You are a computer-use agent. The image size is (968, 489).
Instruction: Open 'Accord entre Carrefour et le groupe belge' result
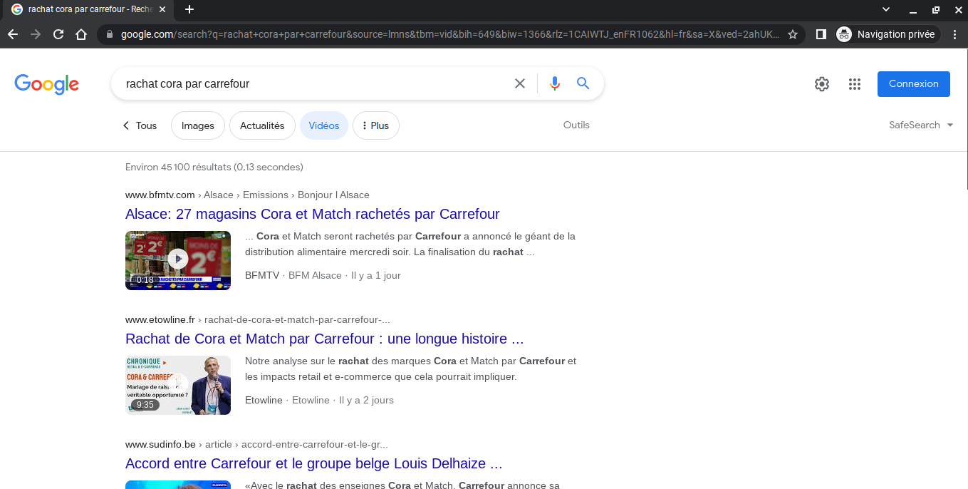pyautogui.click(x=314, y=463)
